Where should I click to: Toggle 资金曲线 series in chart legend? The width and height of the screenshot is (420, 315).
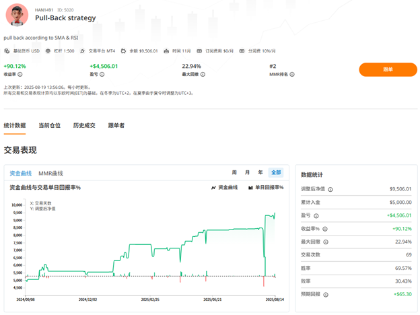[x=225, y=188]
